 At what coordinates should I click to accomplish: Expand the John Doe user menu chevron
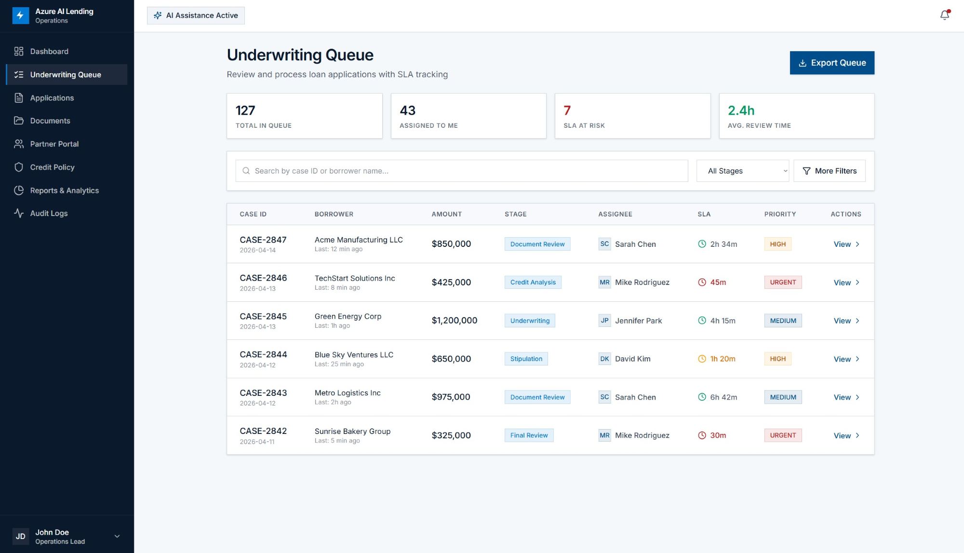tap(117, 536)
